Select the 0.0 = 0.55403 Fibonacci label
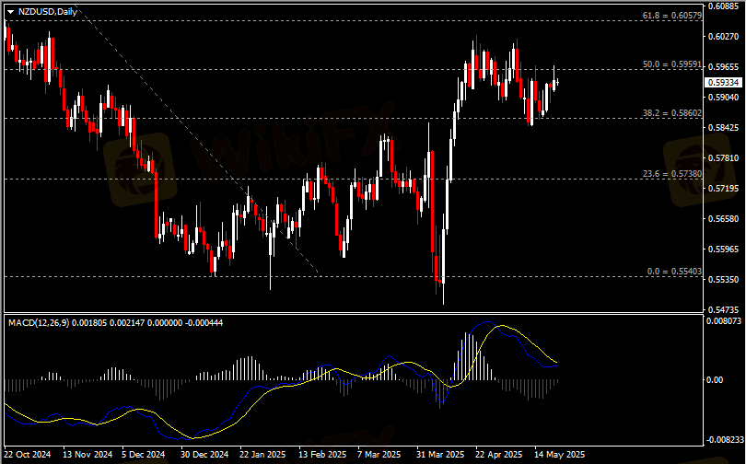The width and height of the screenshot is (746, 464). pos(674,272)
